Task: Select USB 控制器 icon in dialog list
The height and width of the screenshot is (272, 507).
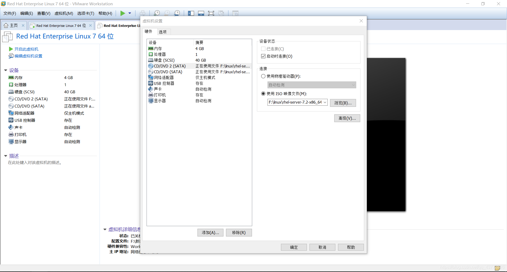Action: pyautogui.click(x=151, y=83)
